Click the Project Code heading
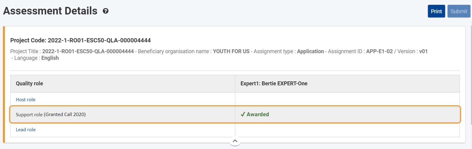Viewport: 472px width, 149px height. coord(80,40)
